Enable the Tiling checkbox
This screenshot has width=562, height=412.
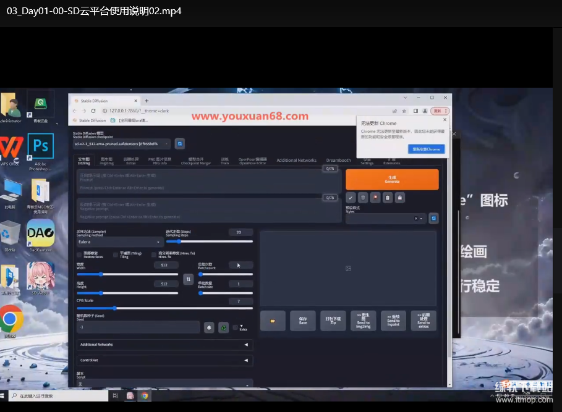[116, 255]
